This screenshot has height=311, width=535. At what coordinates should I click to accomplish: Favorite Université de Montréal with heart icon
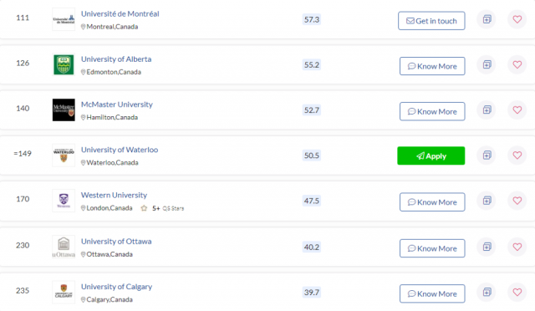tap(517, 19)
